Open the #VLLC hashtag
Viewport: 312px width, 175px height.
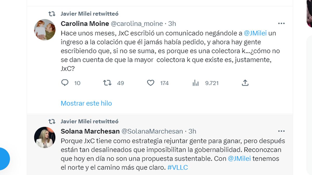[x=177, y=167]
